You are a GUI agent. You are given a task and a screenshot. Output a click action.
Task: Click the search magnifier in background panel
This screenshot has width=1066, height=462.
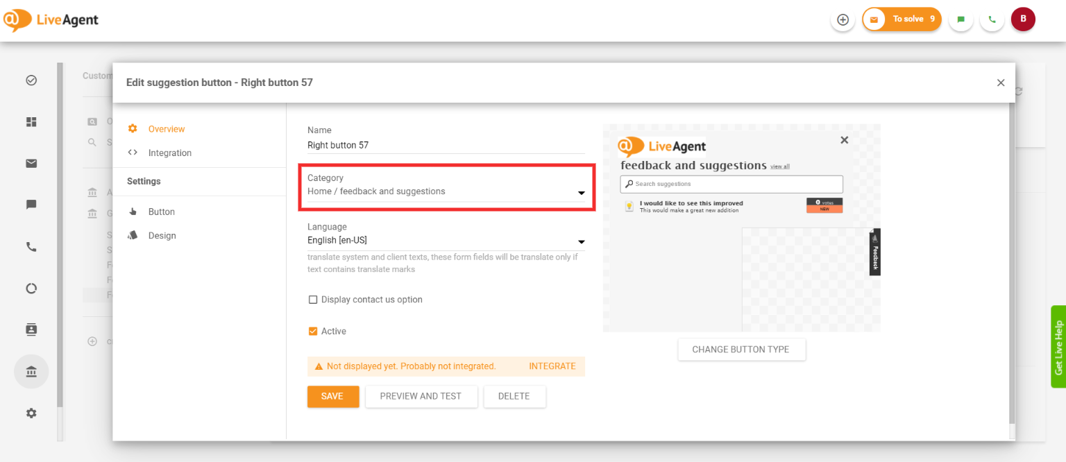point(92,142)
